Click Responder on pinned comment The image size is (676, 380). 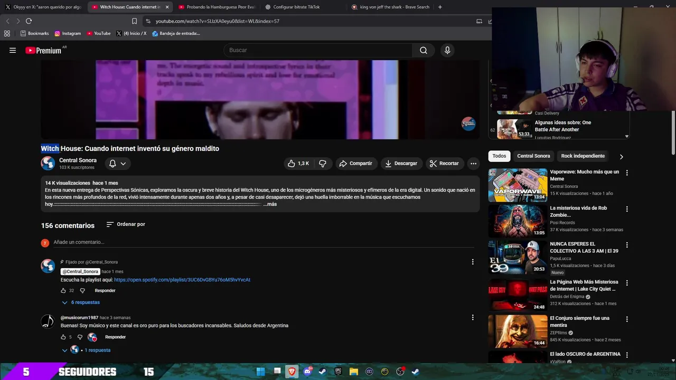coord(105,290)
